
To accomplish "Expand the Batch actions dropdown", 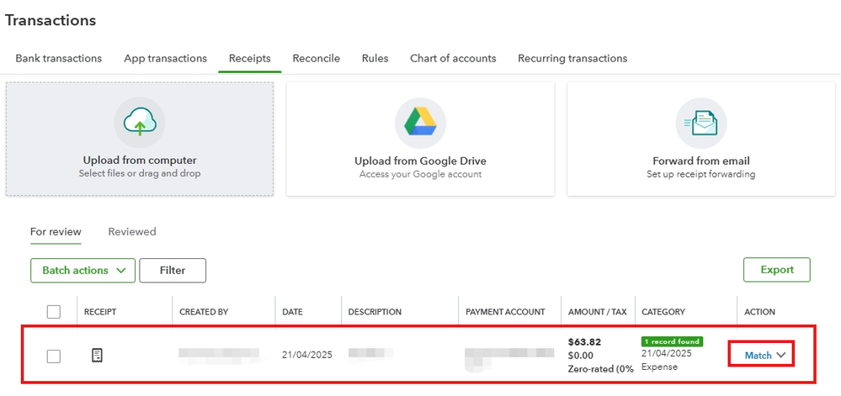I will (83, 270).
